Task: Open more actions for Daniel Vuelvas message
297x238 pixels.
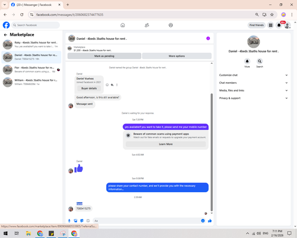Action: pyautogui.click(x=117, y=85)
